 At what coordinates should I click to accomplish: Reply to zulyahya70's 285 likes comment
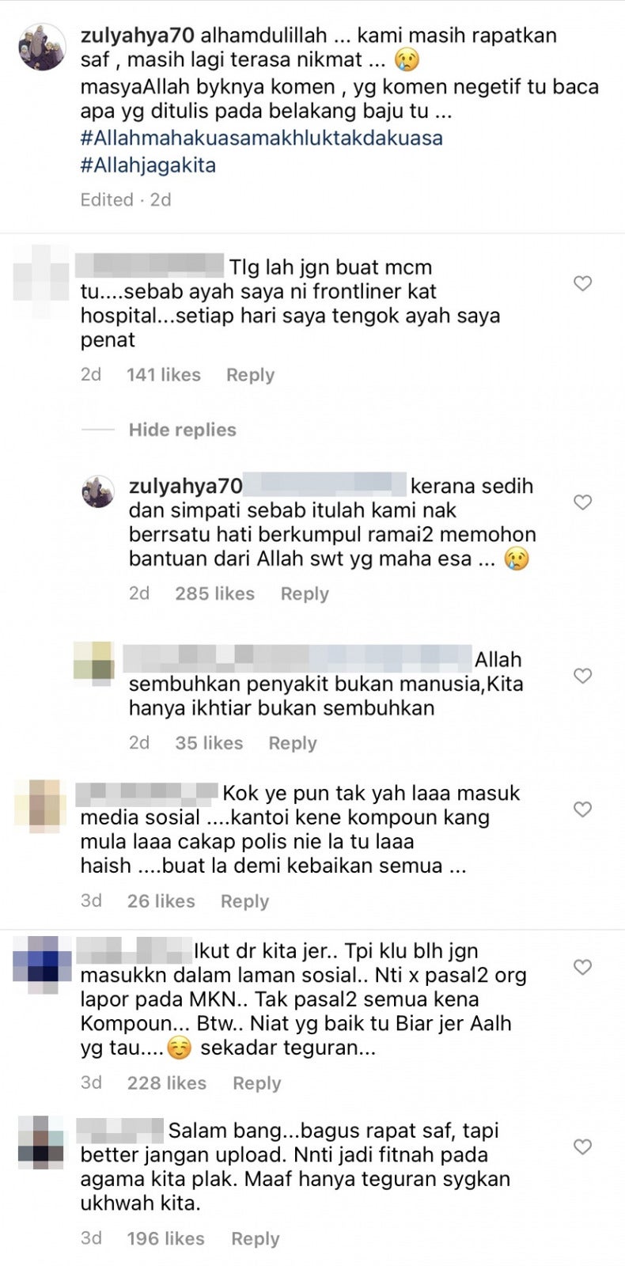[x=305, y=594]
